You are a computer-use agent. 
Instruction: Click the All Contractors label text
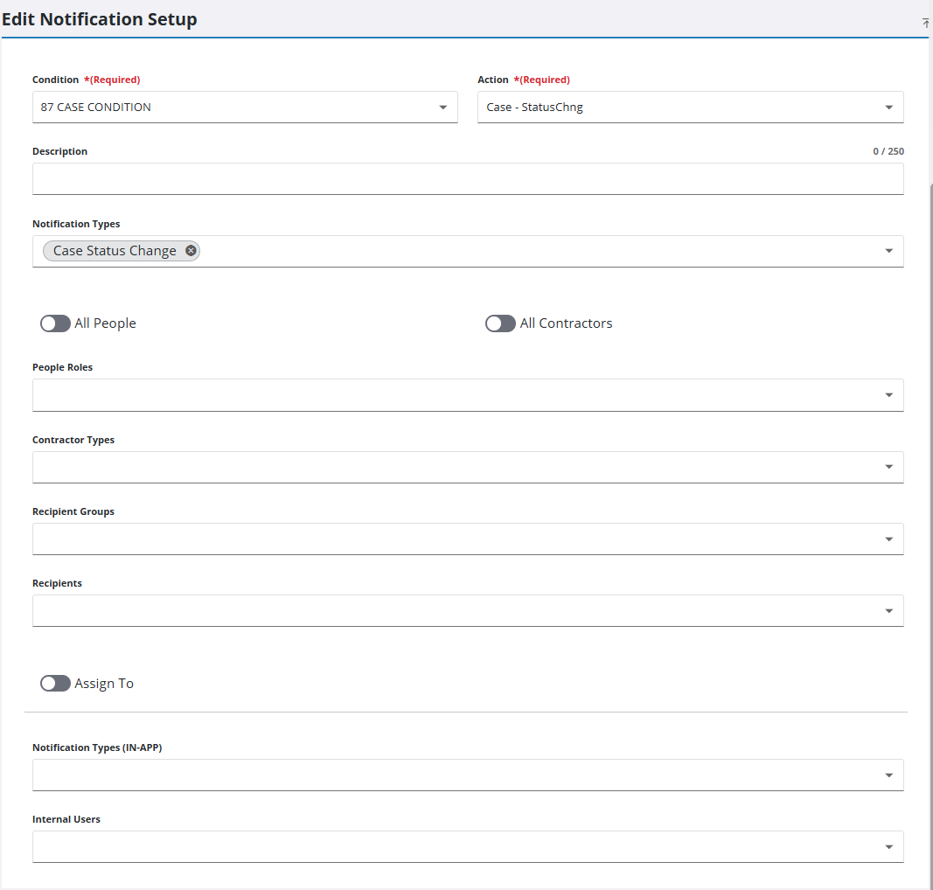pos(566,323)
